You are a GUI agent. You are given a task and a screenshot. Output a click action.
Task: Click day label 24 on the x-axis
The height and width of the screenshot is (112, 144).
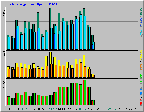pyautogui.click(x=105, y=109)
